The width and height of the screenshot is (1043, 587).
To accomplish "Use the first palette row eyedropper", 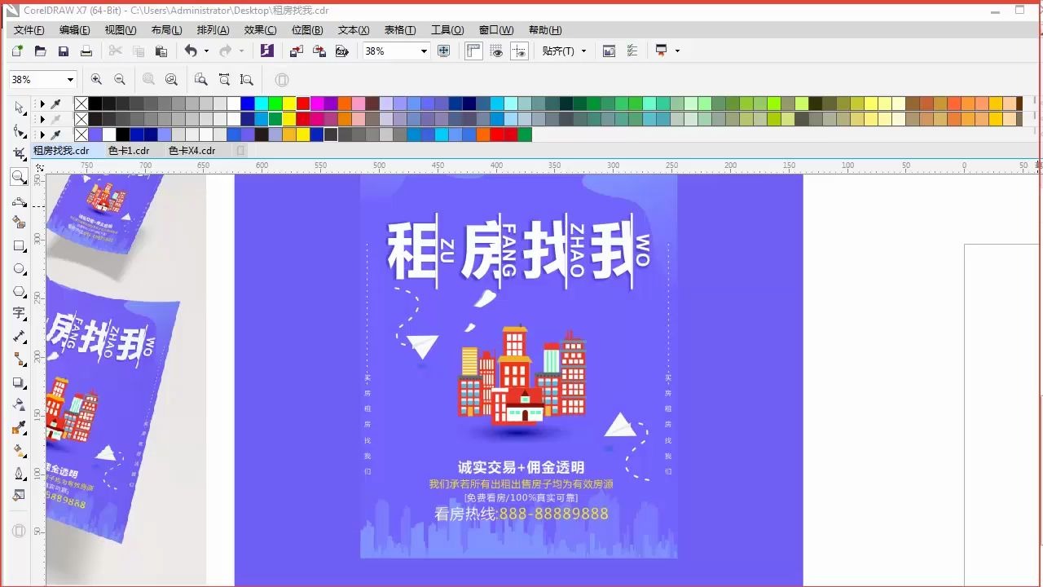I will tap(55, 104).
